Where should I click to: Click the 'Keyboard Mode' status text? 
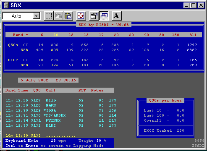22,141
